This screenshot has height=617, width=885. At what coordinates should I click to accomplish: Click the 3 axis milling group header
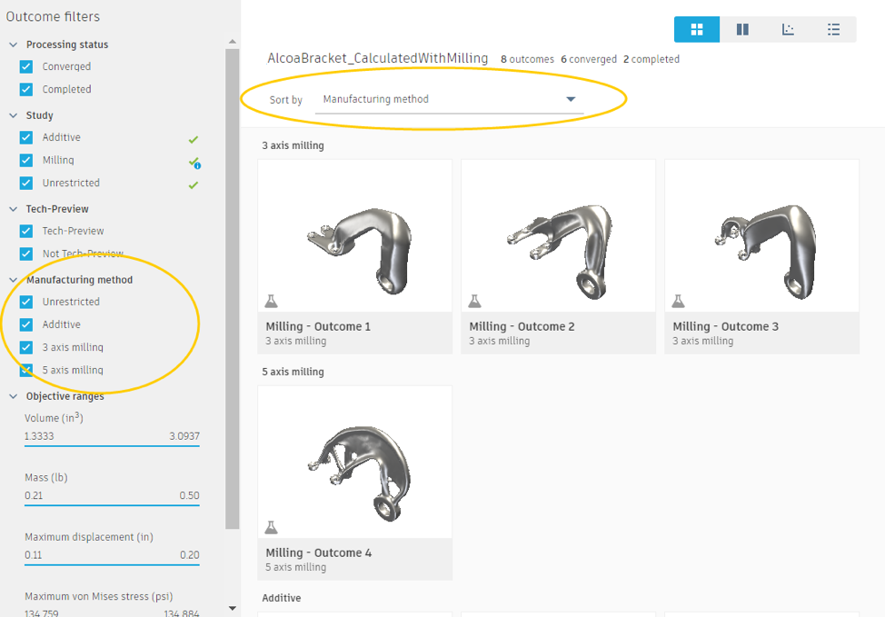[x=293, y=145]
